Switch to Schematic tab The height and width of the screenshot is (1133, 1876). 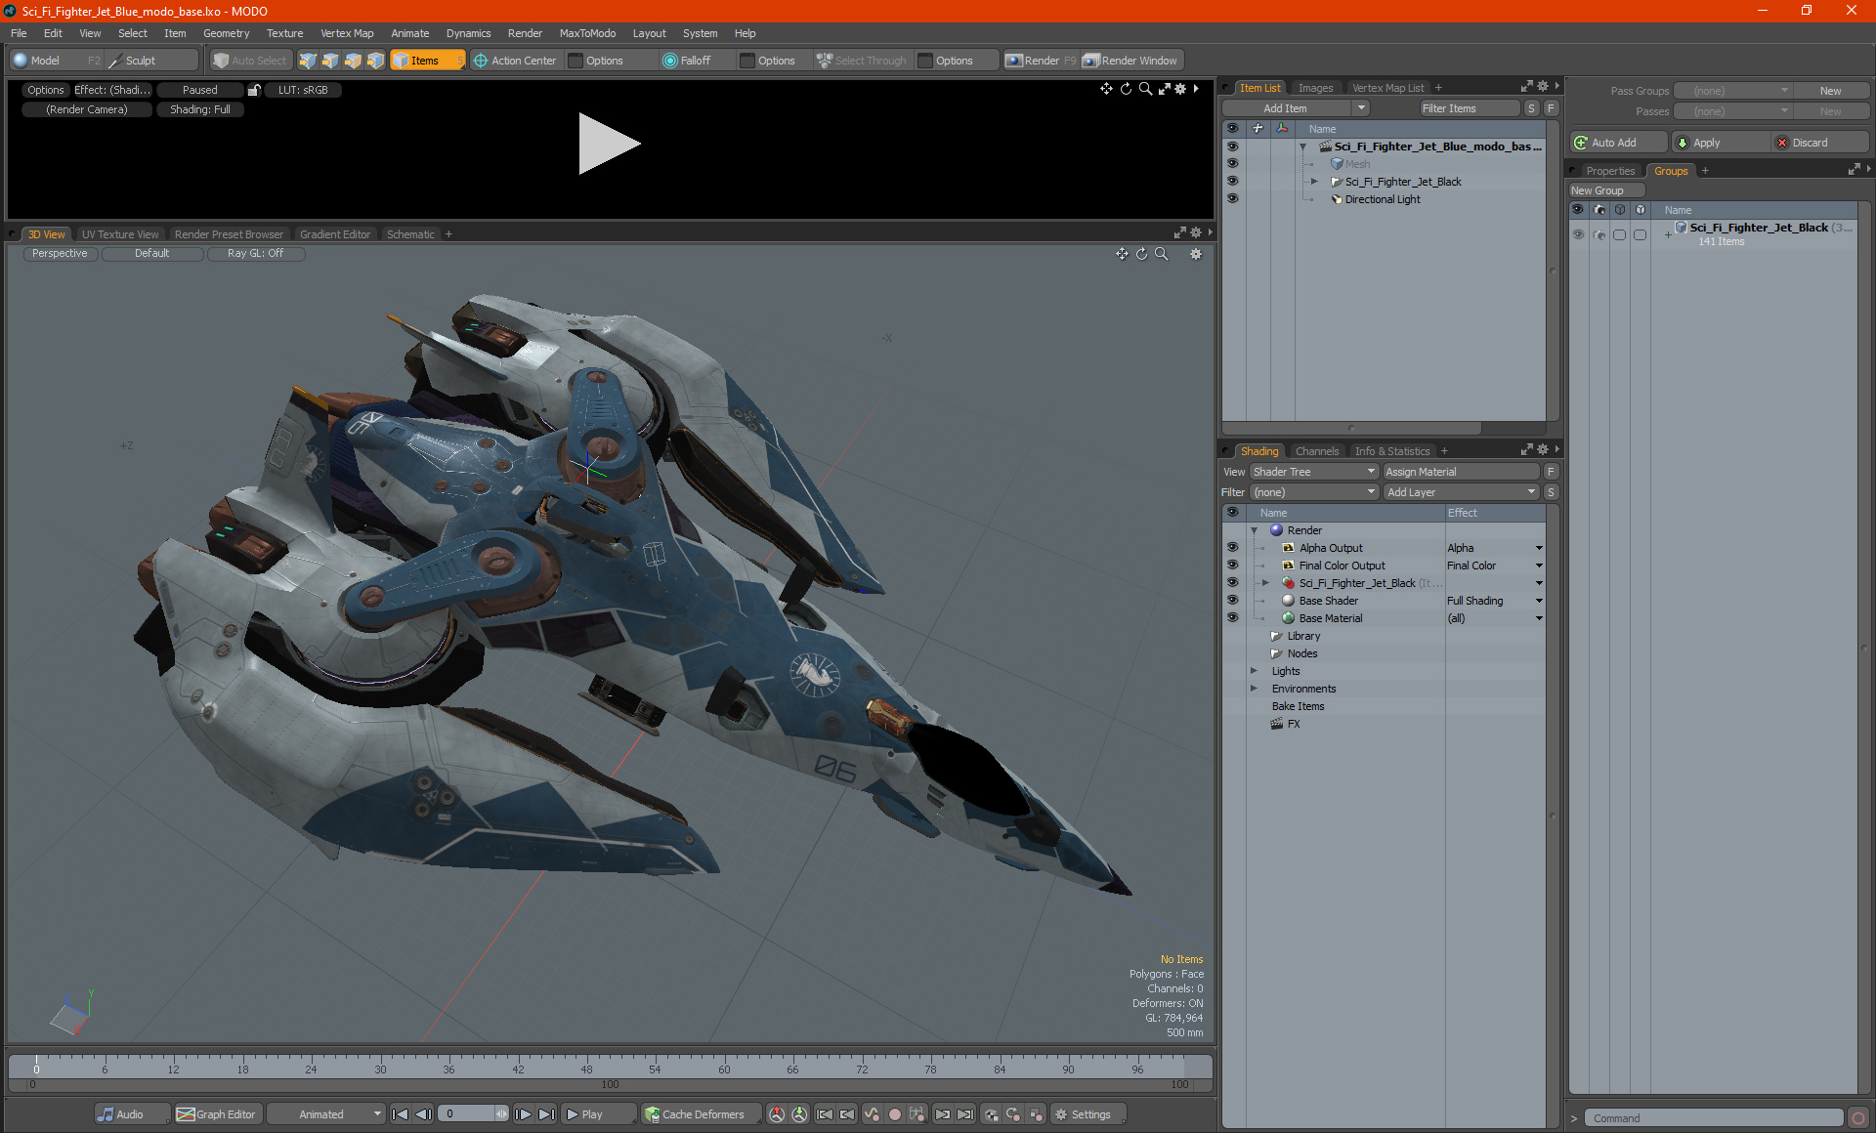pos(410,234)
